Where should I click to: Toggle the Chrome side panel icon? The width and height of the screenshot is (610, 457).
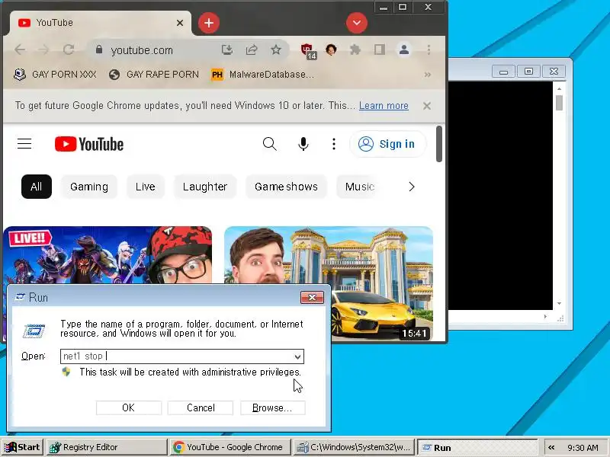tap(379, 50)
